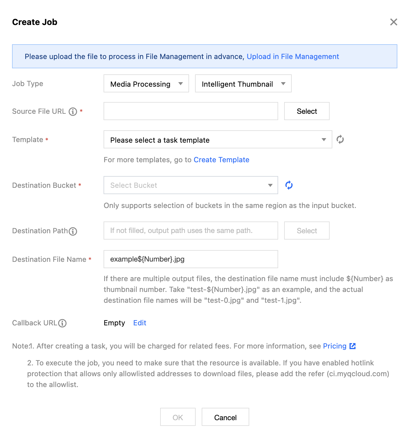
Task: Click the Pricing external link icon
Action: coord(353,346)
